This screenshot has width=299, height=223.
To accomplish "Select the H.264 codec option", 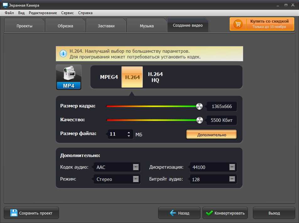I will pos(132,77).
